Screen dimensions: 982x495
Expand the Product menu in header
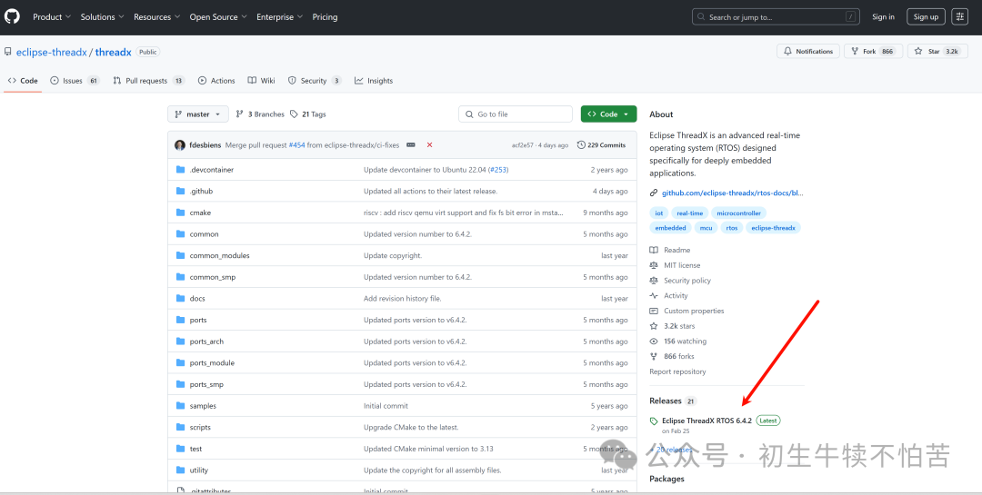(x=52, y=17)
